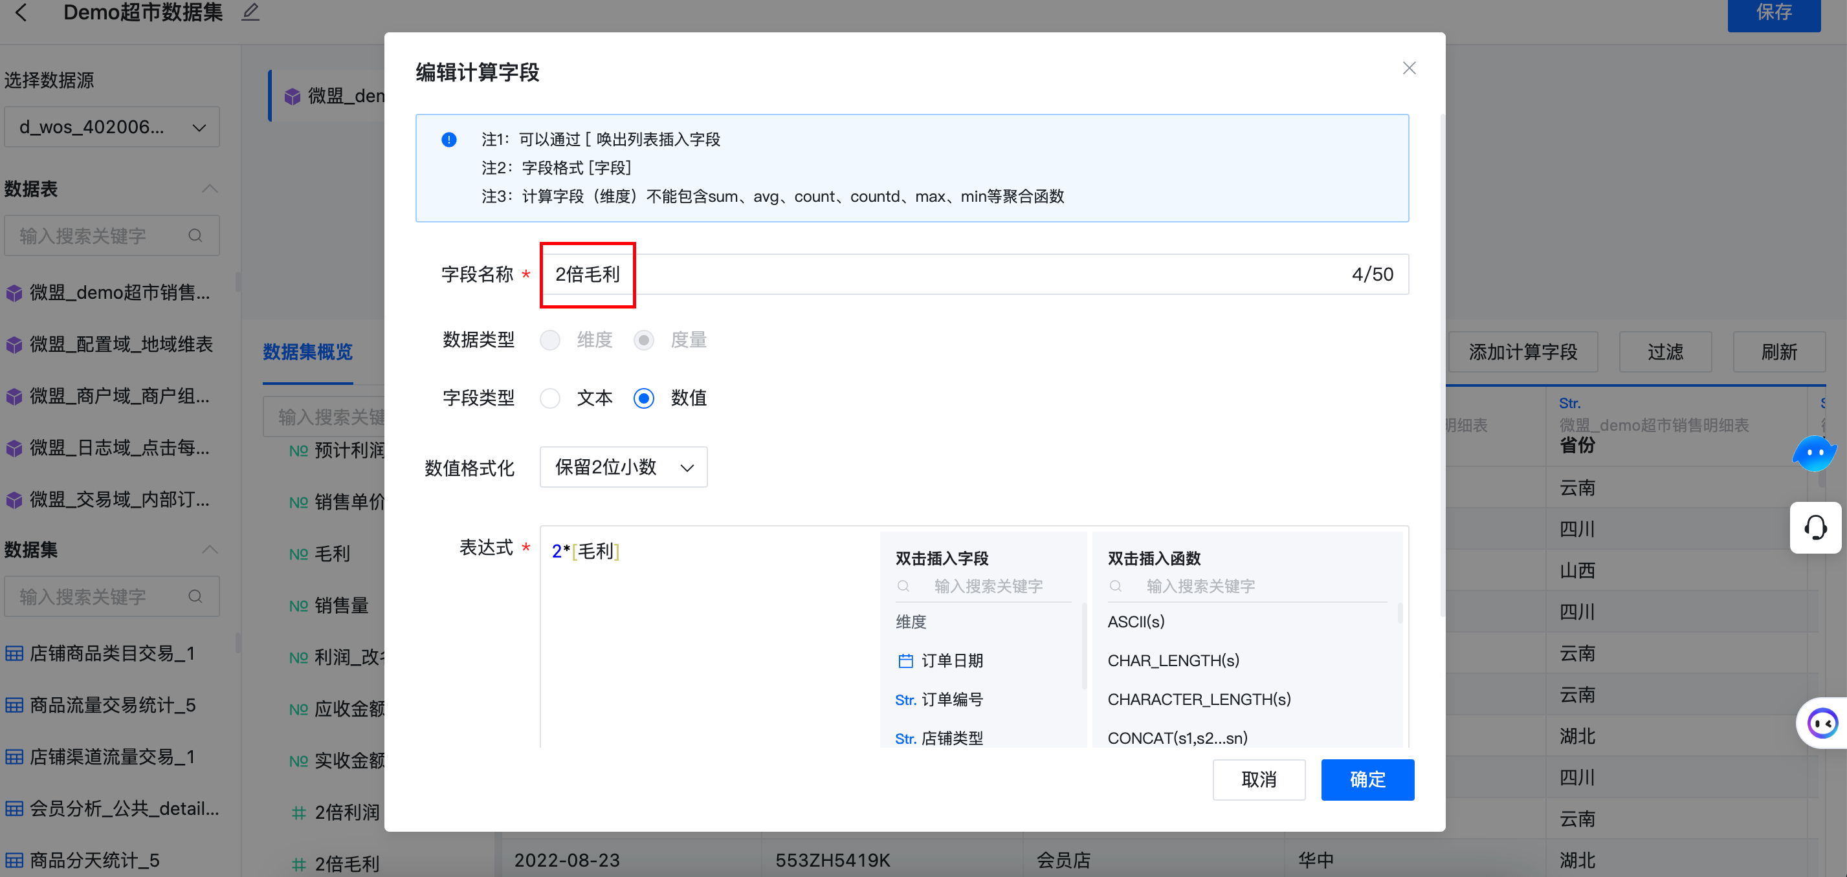Collapse the 数据集 section chevron
The height and width of the screenshot is (877, 1847).
coord(210,550)
